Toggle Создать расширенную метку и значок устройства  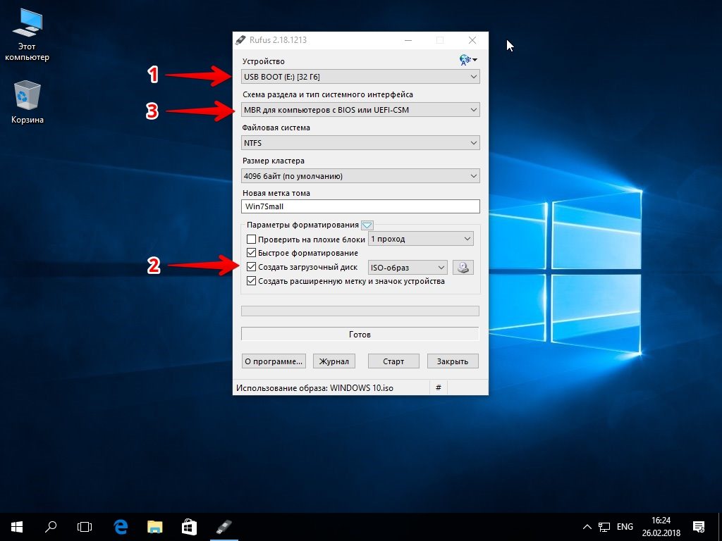click(x=252, y=280)
